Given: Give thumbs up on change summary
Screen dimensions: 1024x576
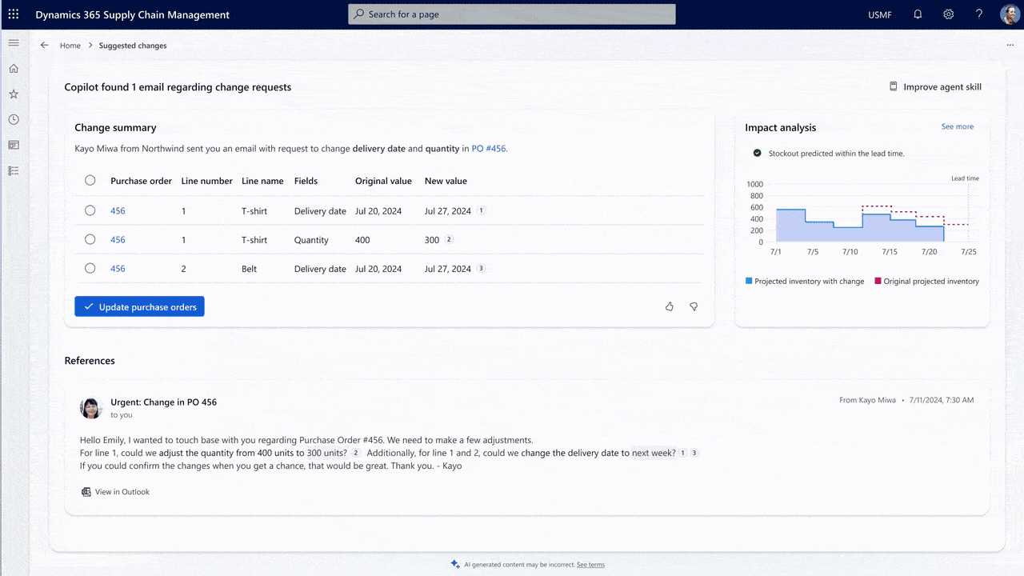Looking at the screenshot, I should click(670, 306).
